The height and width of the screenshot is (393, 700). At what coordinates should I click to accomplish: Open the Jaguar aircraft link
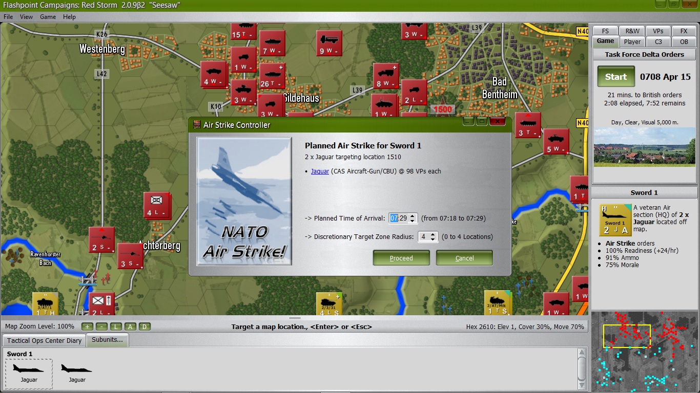(x=320, y=171)
